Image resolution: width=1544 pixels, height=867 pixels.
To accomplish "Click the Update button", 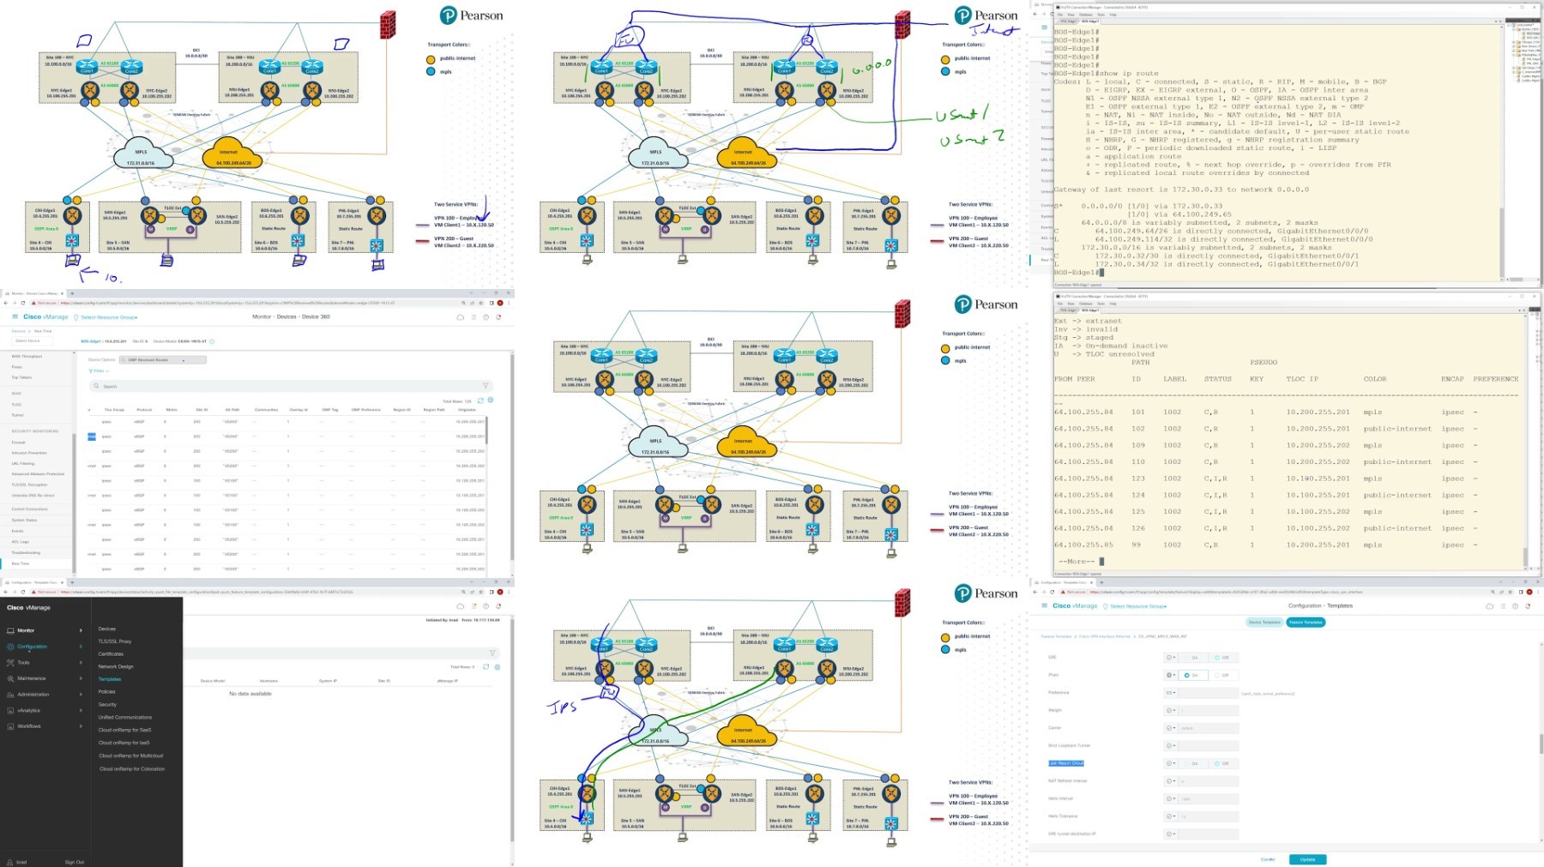I will click(1307, 859).
